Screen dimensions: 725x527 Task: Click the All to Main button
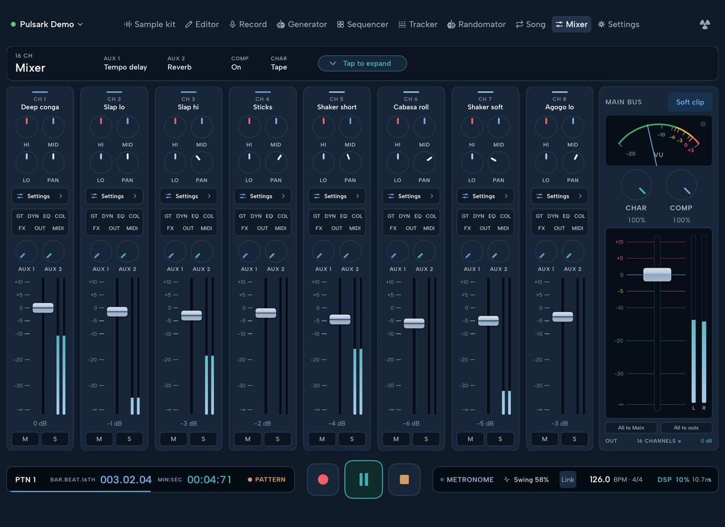[x=631, y=427]
